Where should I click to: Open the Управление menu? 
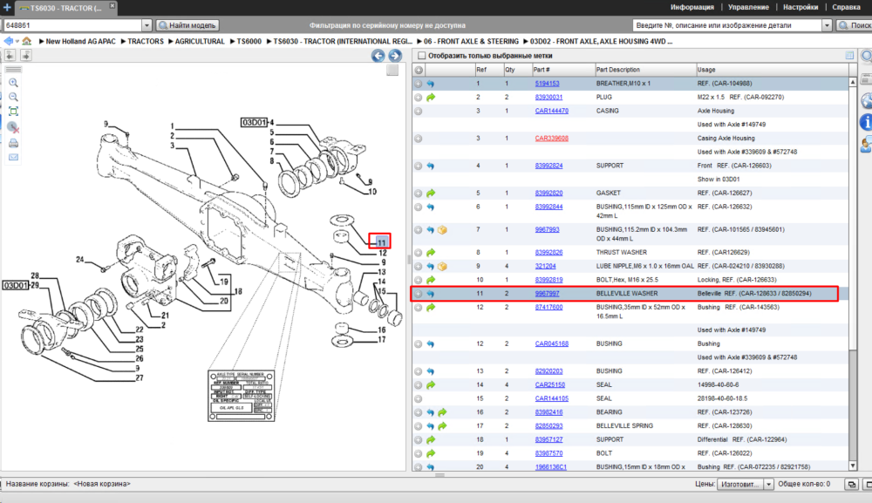[748, 7]
